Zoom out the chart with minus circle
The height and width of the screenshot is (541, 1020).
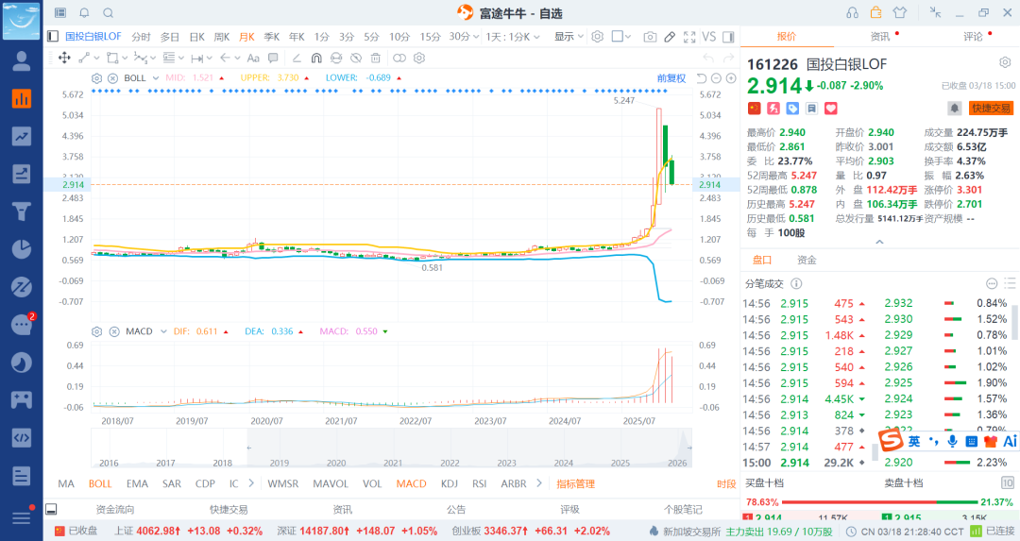pyautogui.click(x=716, y=78)
